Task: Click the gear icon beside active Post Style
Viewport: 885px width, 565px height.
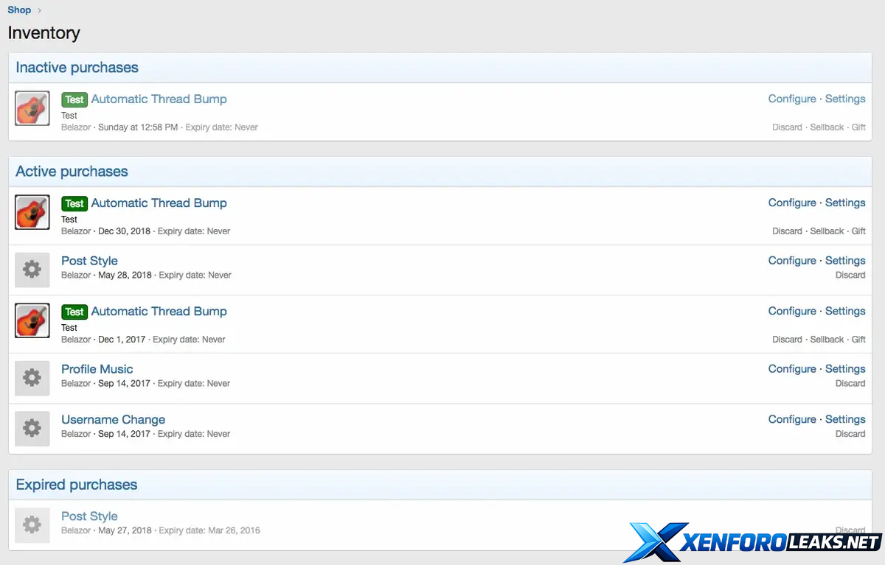Action: pos(32,270)
